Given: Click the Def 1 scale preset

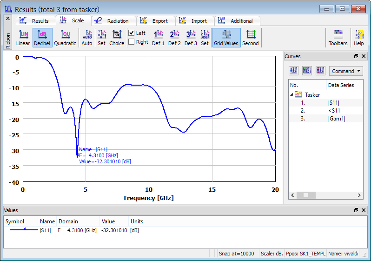Looking at the screenshot, I should pyautogui.click(x=158, y=37).
